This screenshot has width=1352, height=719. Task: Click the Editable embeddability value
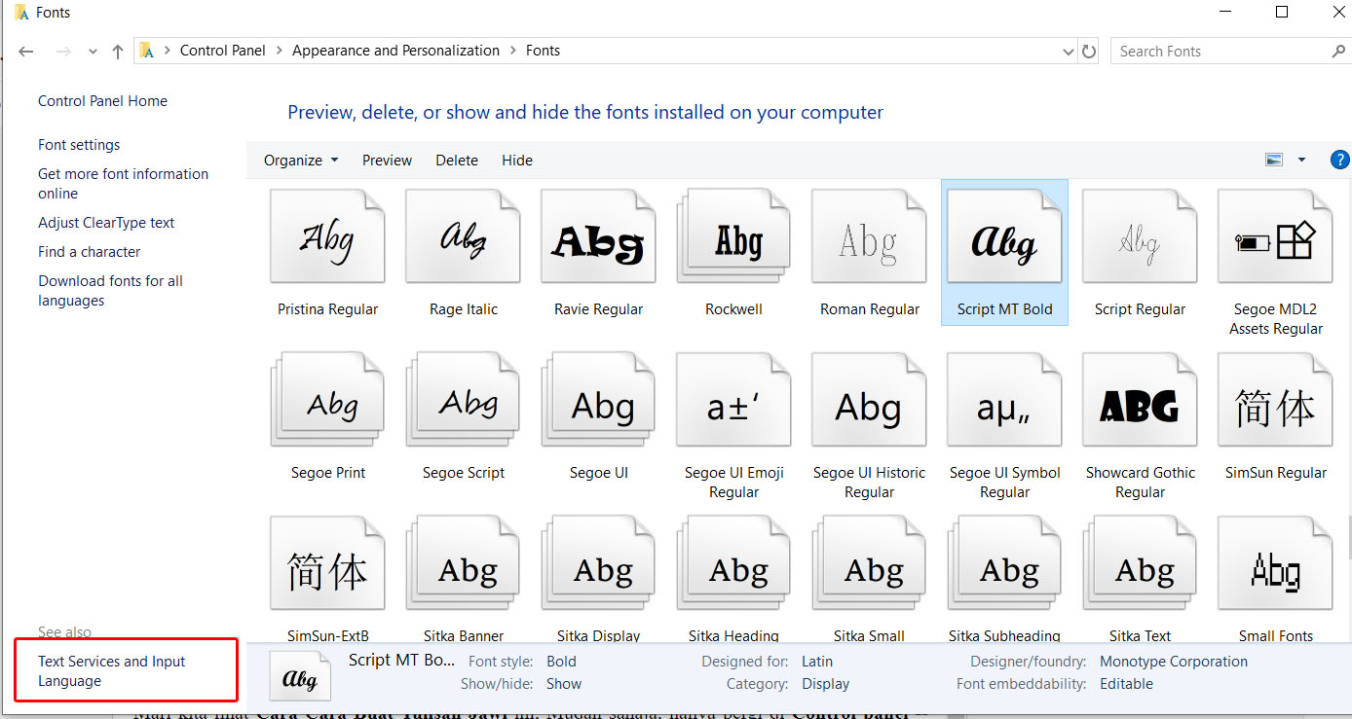coord(1126,684)
